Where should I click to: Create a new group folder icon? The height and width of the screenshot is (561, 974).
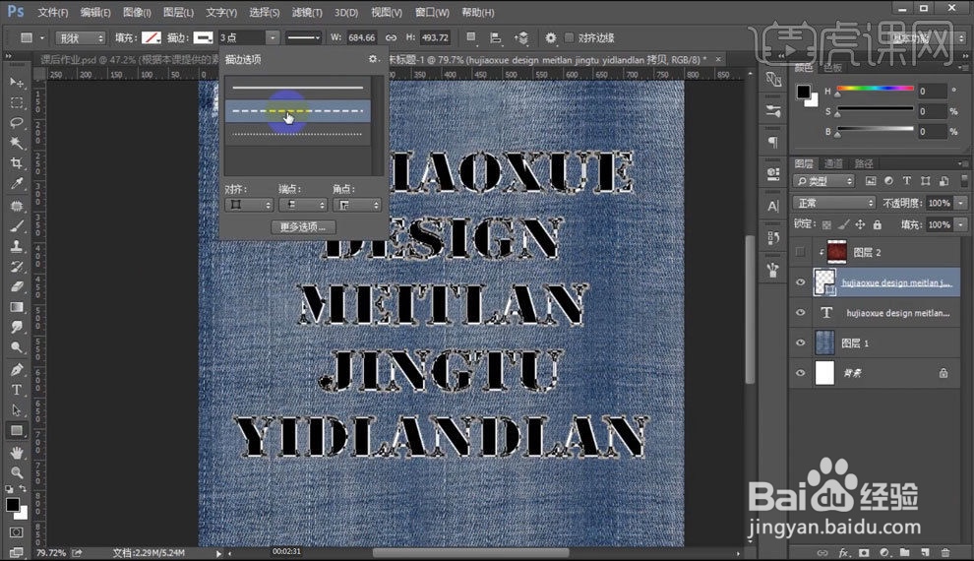point(904,552)
